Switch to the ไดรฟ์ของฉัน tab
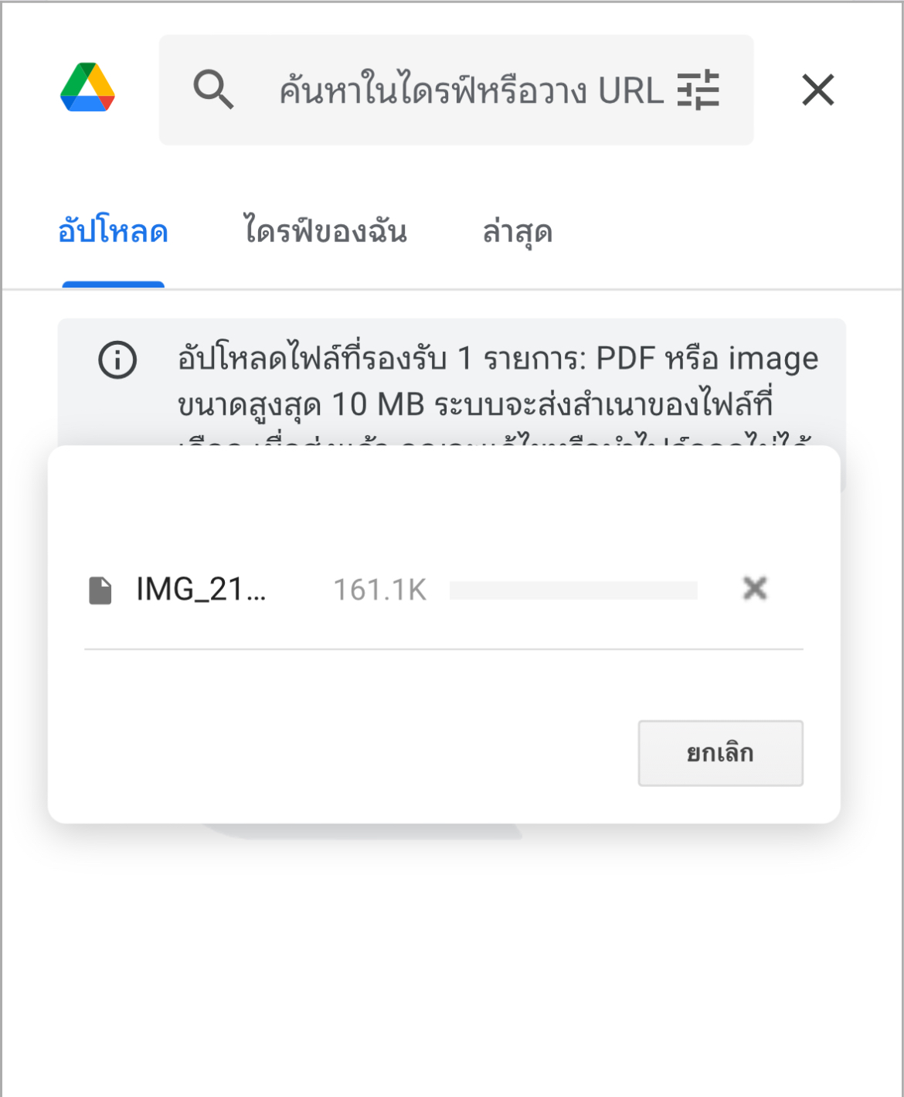 [x=325, y=231]
